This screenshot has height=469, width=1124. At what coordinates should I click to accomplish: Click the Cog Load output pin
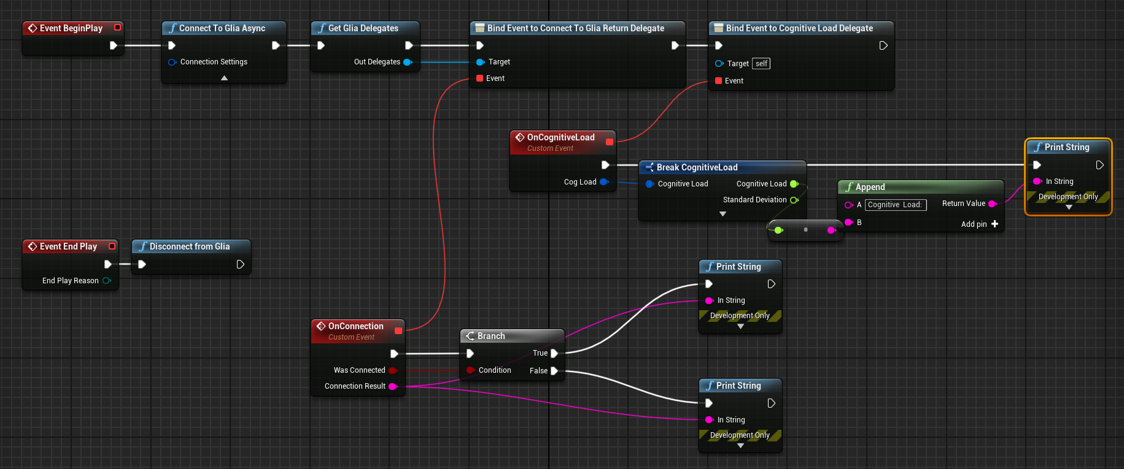coord(604,182)
